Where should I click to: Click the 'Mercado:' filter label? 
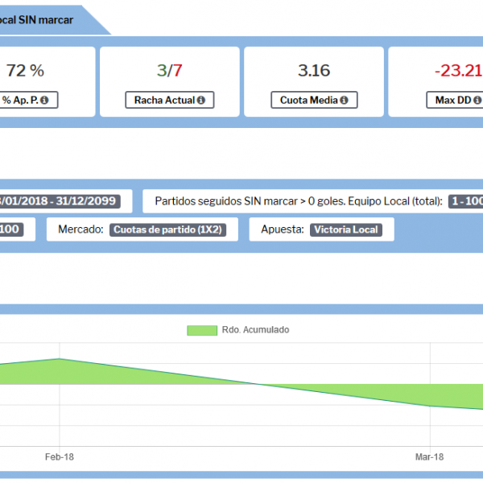(x=80, y=229)
